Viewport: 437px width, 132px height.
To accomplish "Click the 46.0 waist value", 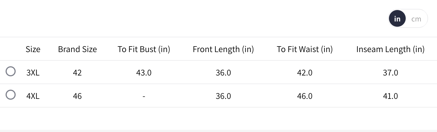I will pyautogui.click(x=305, y=96).
